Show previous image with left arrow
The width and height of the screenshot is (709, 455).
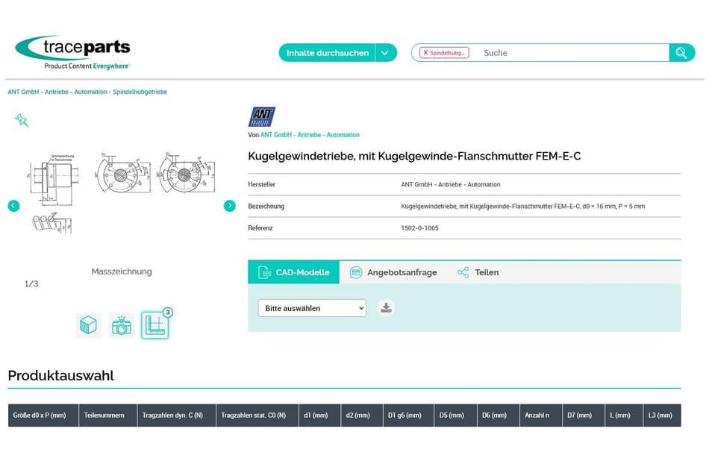[13, 206]
